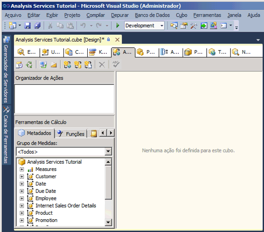The width and height of the screenshot is (264, 232).
Task: Open the Banco de Dados menu
Action: [152, 15]
